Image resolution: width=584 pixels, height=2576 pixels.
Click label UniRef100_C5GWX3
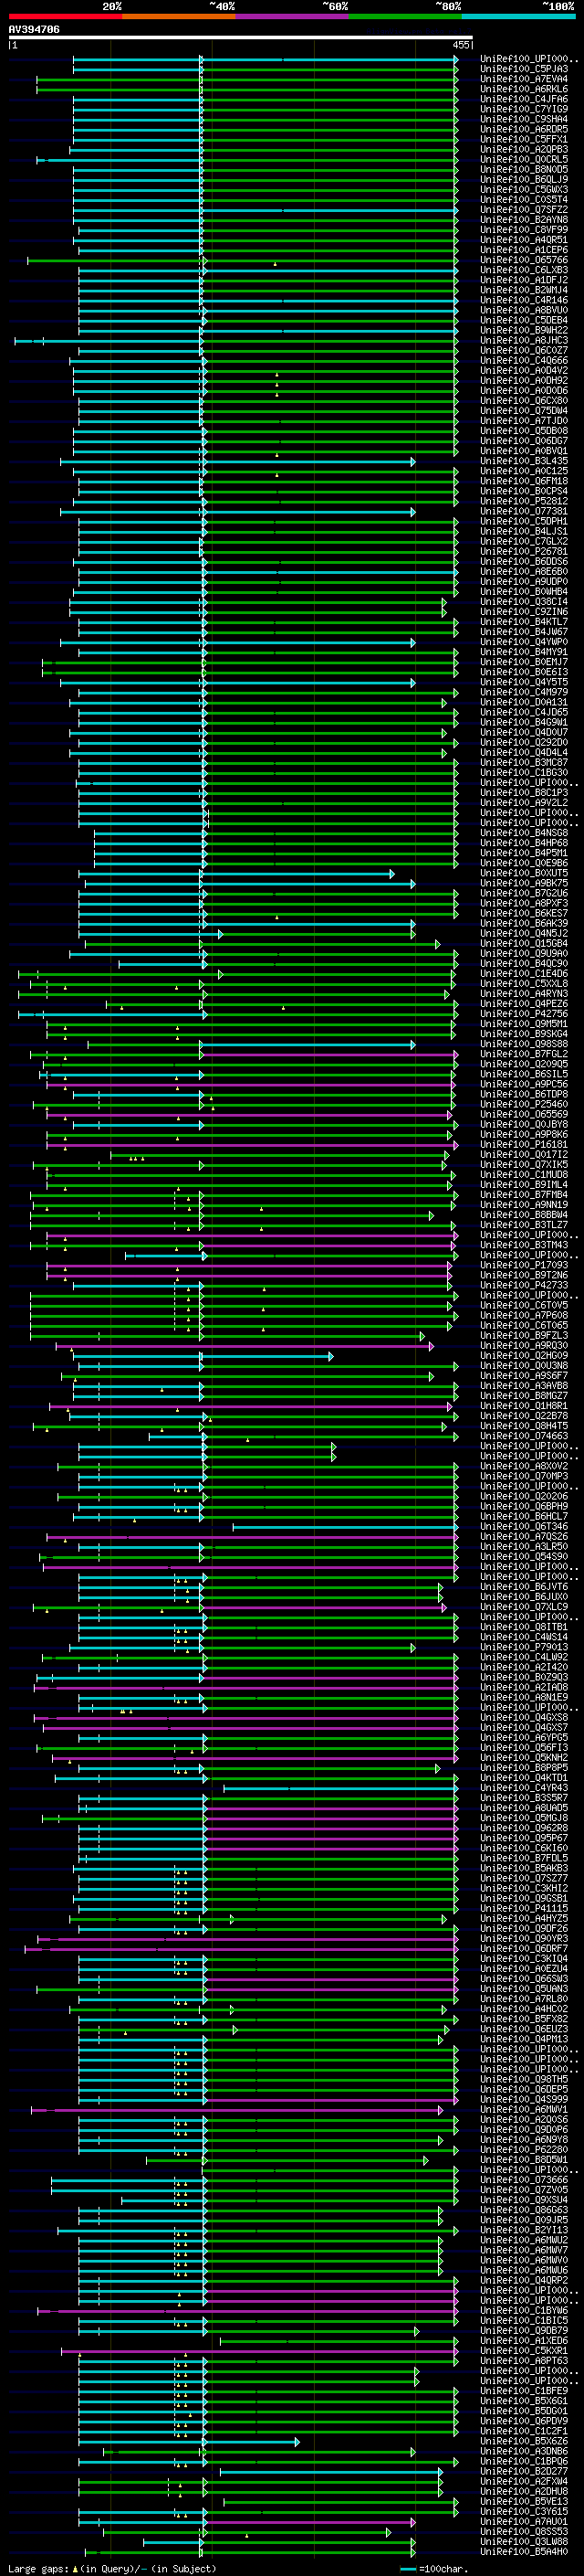coord(524,189)
